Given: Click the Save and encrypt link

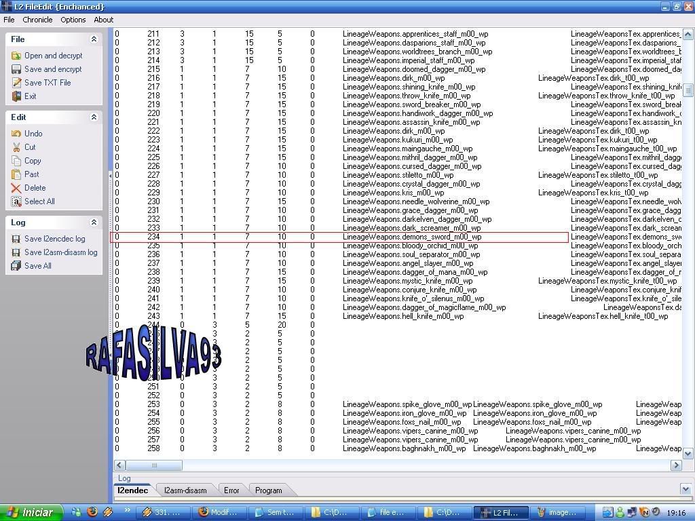Looking at the screenshot, I should click(53, 69).
